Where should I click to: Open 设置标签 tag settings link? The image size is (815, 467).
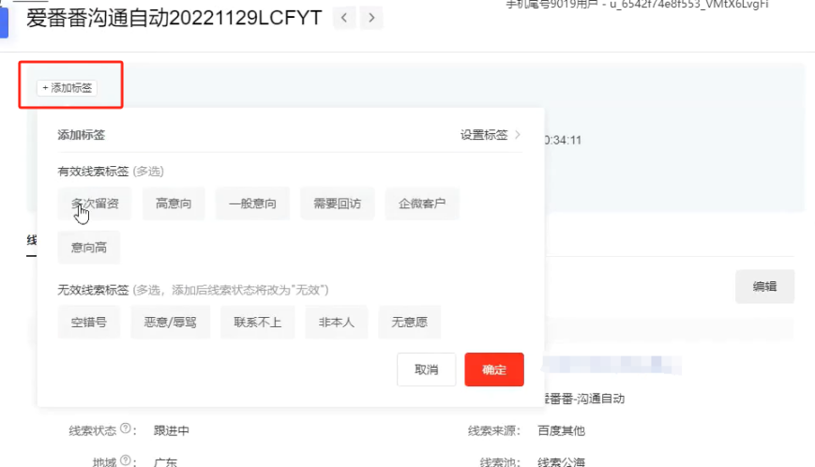490,135
